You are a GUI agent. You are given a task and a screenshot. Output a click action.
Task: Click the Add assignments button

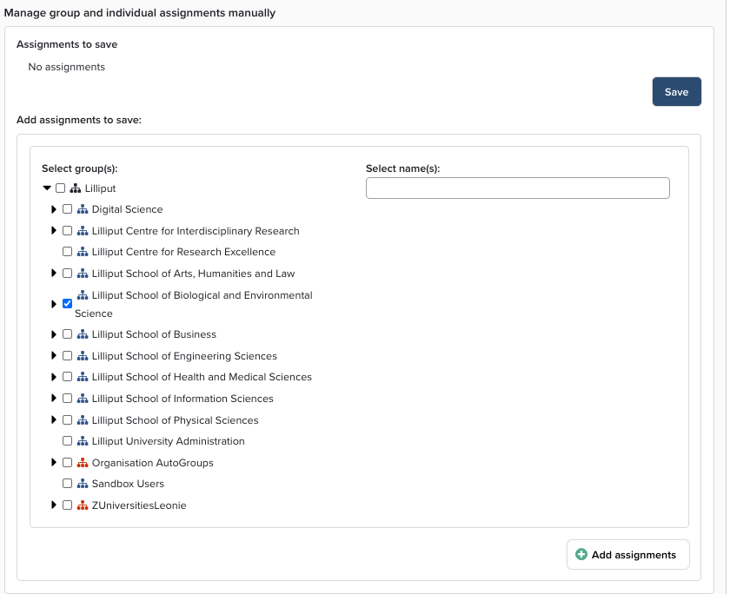pos(627,555)
